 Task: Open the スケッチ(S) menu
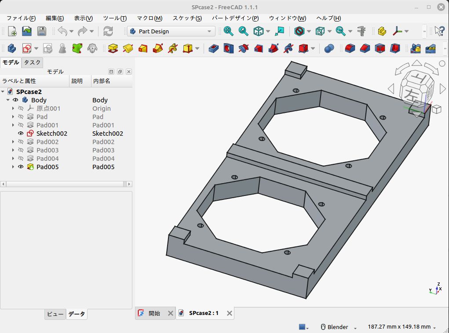[187, 18]
